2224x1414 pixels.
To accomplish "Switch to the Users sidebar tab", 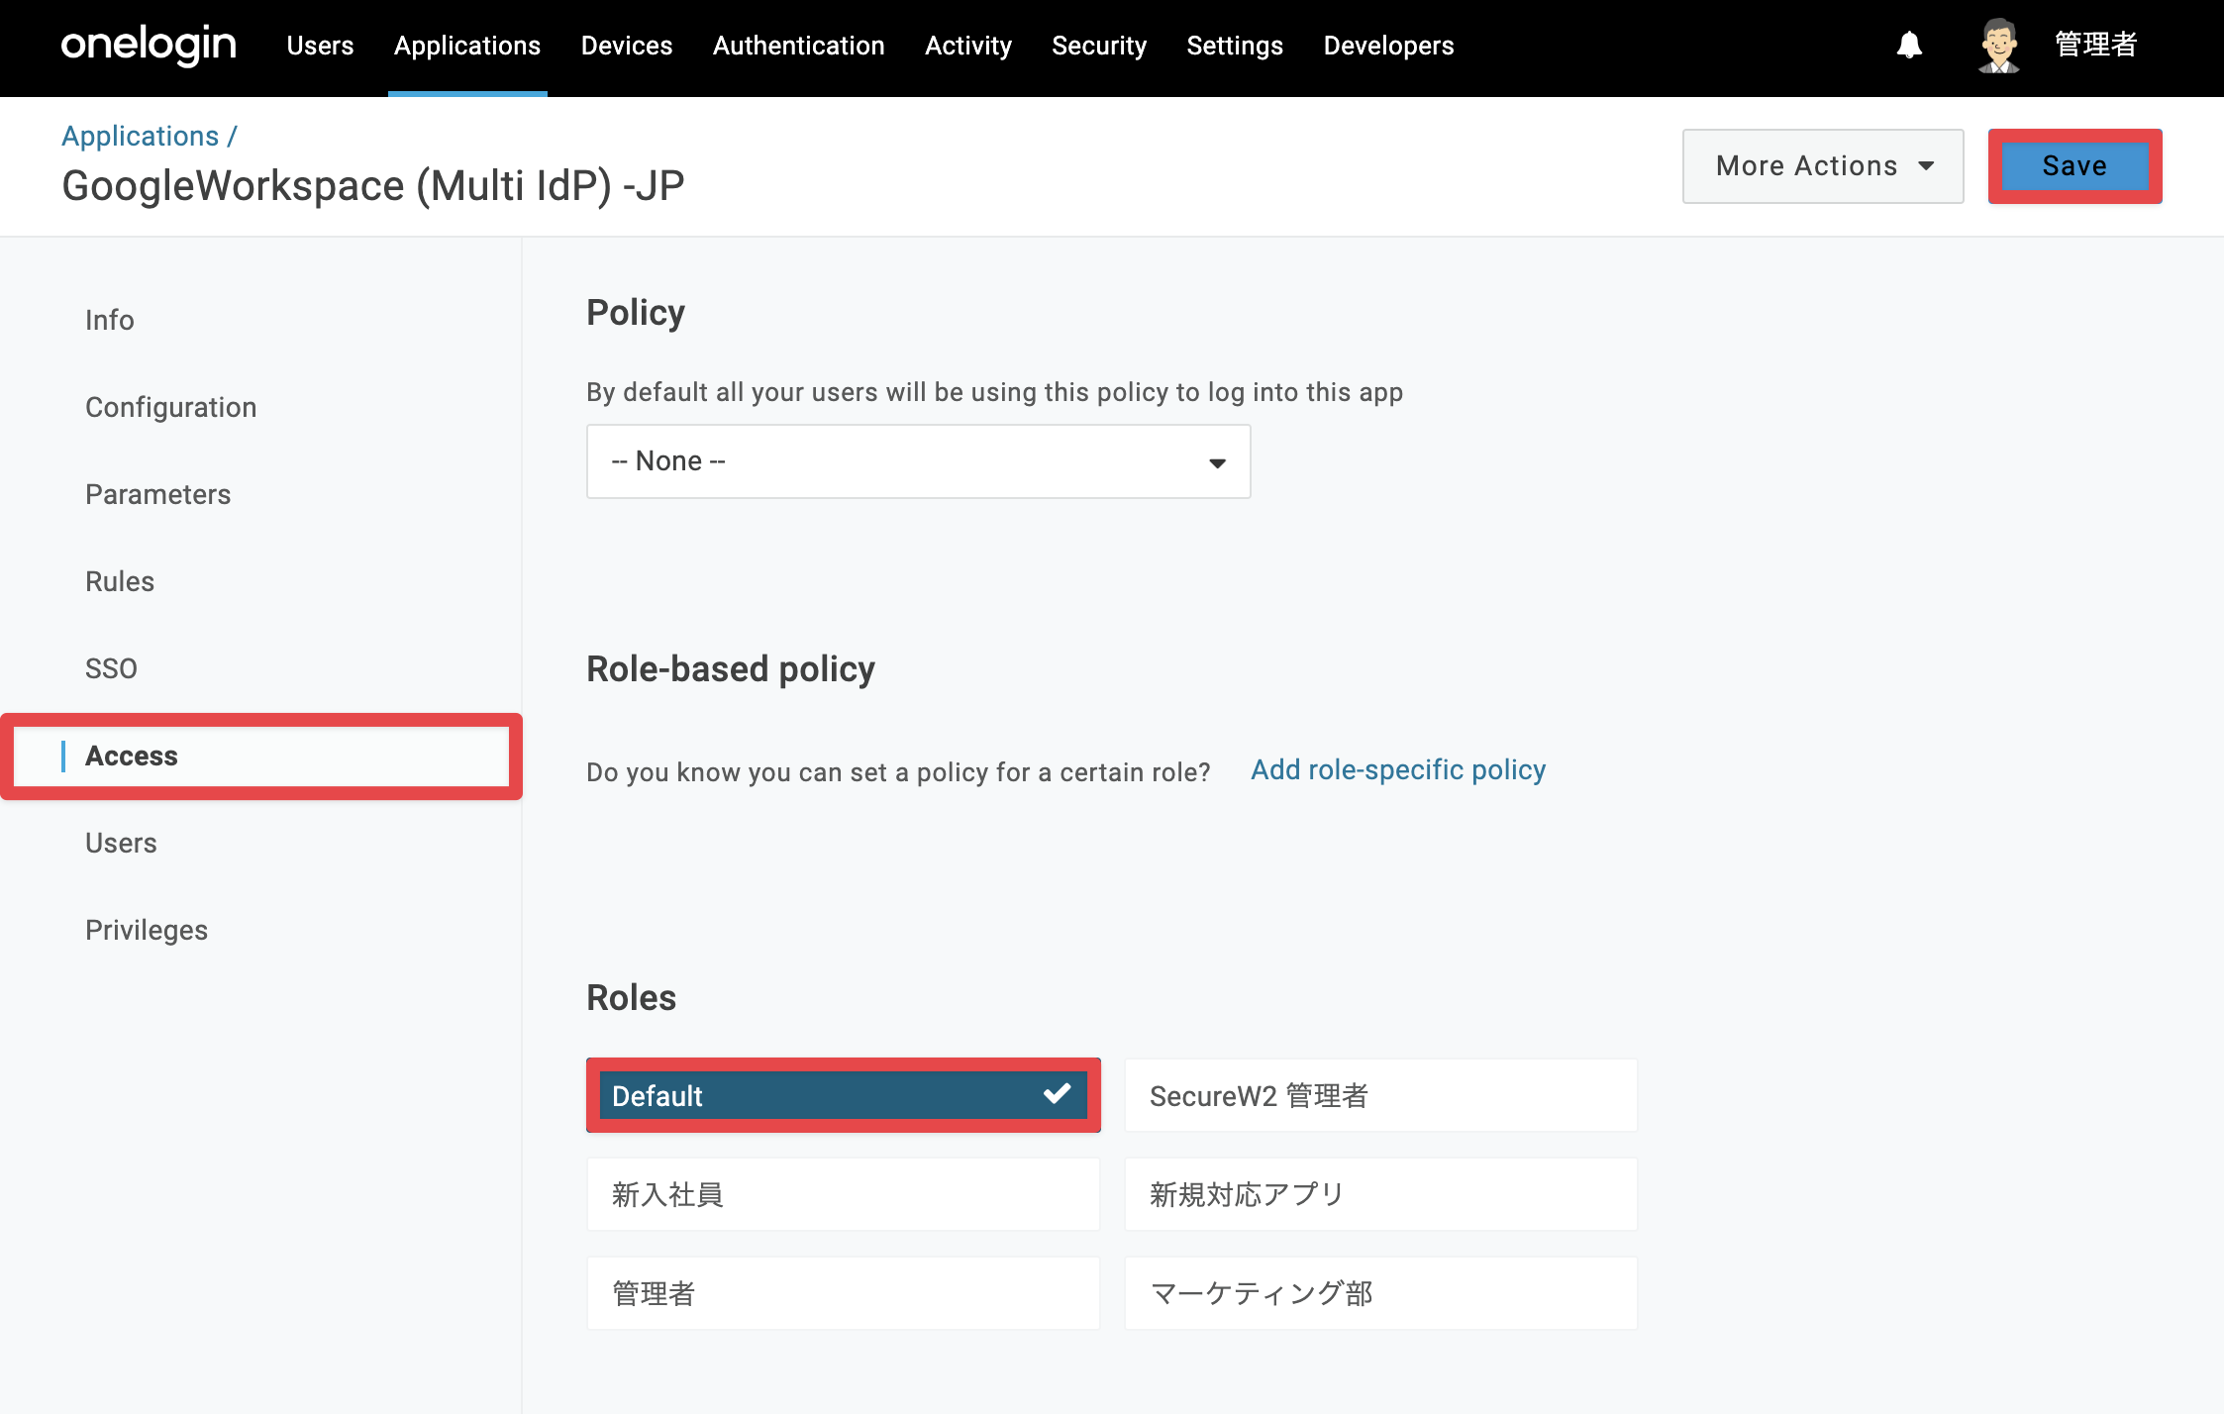I will (121, 843).
